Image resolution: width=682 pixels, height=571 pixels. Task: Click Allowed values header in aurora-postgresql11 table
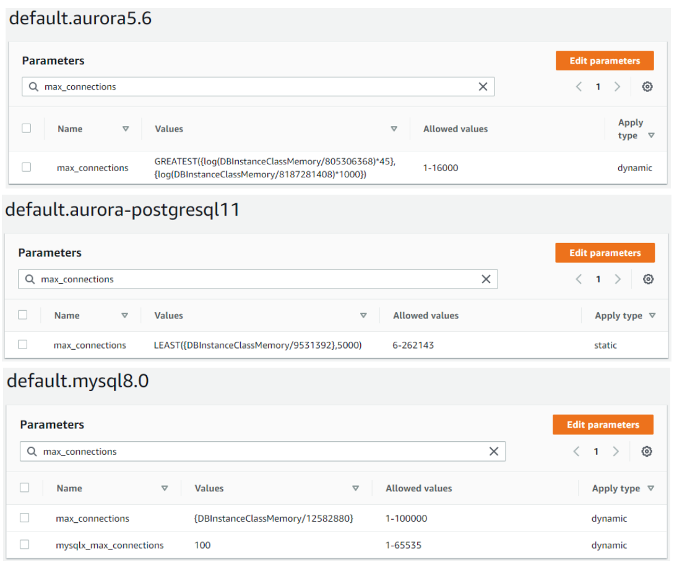[426, 316]
